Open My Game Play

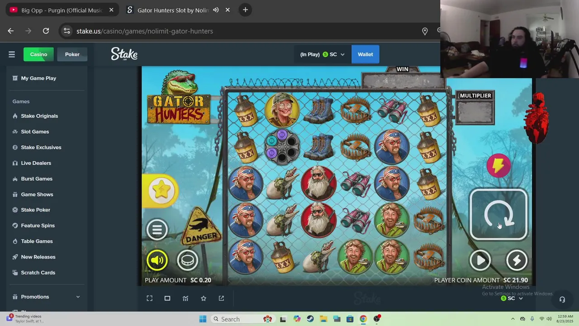pos(34,78)
